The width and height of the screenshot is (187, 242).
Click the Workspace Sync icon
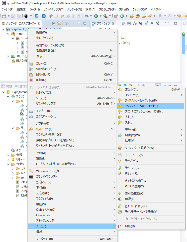(x=120, y=148)
